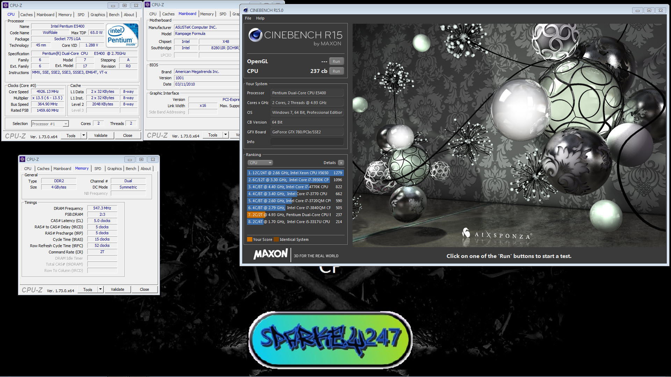Switch to Bench tab in CPU-Z CPU window
This screenshot has width=671, height=377.
coord(114,15)
